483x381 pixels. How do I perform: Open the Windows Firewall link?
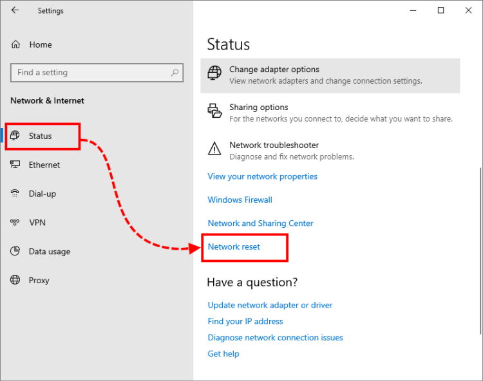coord(240,200)
